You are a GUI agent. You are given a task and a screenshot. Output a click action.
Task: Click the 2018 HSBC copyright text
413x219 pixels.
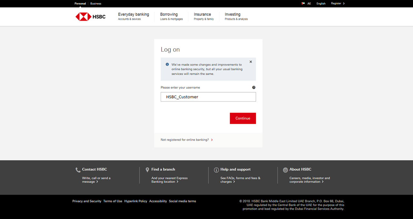coord(292,205)
